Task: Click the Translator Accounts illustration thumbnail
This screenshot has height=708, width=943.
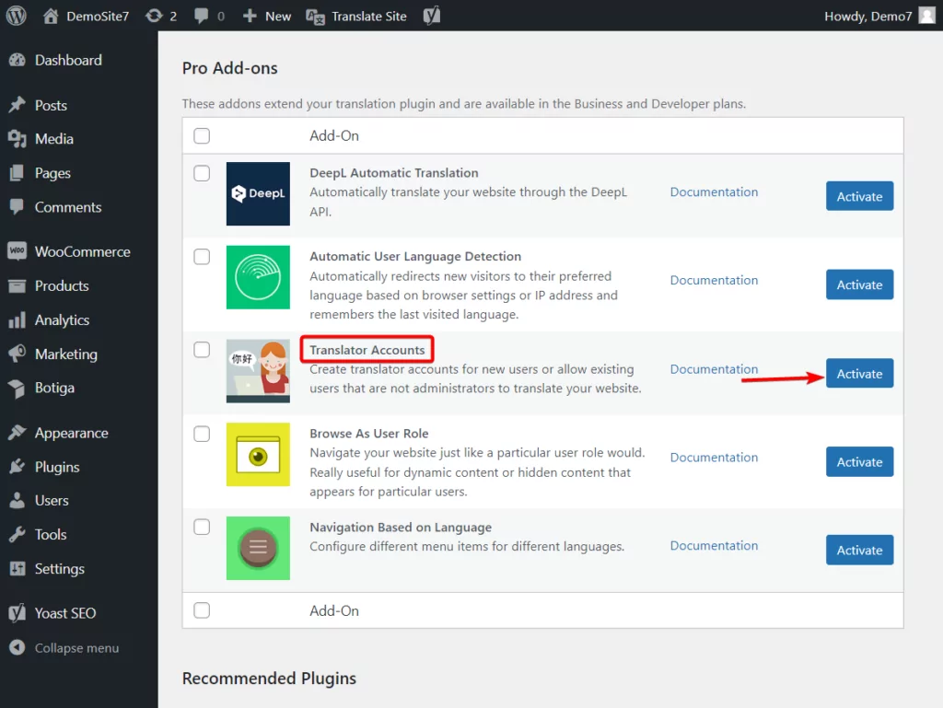Action: click(x=258, y=371)
